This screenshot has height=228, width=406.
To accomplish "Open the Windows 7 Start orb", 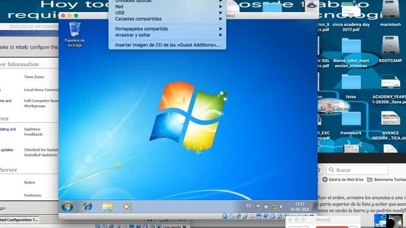I will click(x=67, y=207).
